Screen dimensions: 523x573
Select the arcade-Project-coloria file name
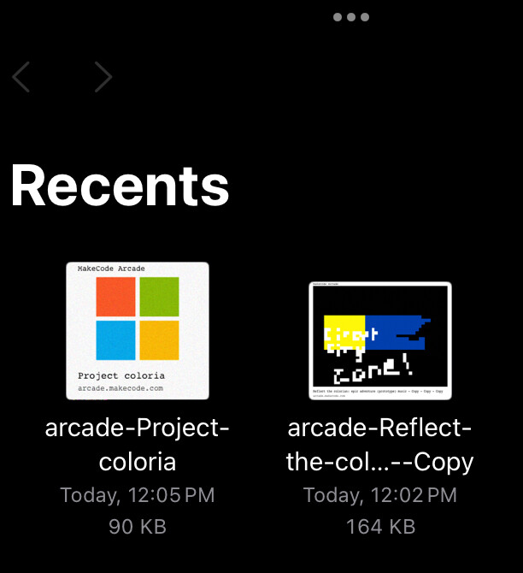point(138,445)
